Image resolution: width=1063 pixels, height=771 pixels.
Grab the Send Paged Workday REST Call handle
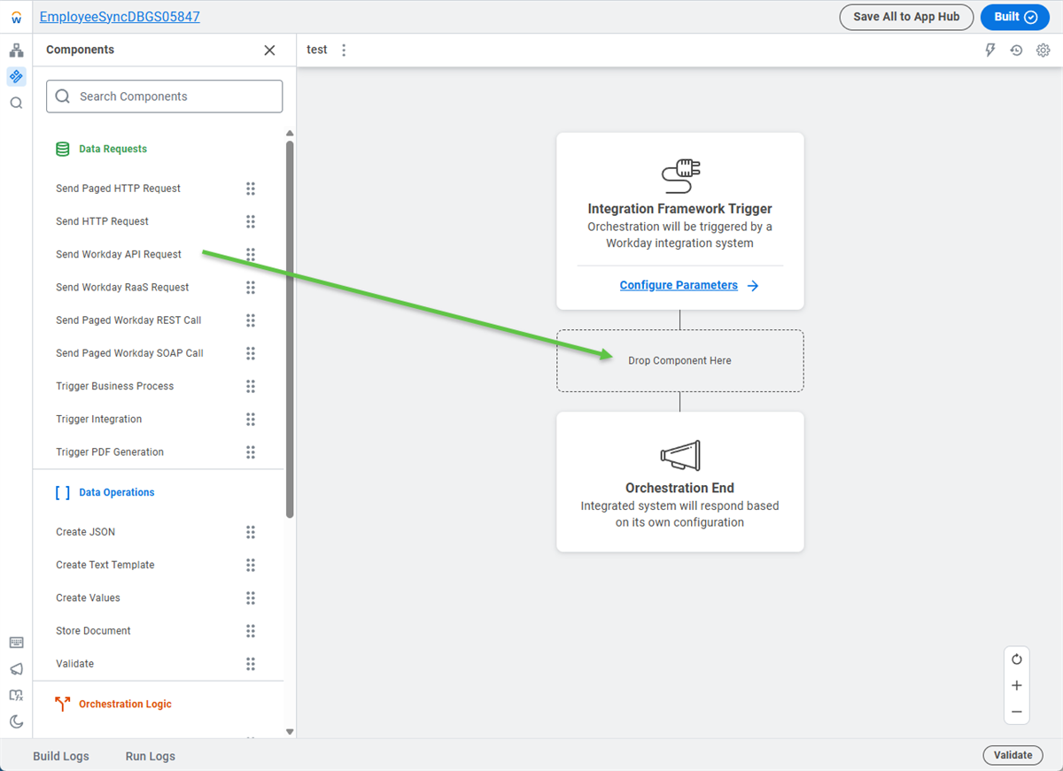pyautogui.click(x=251, y=320)
